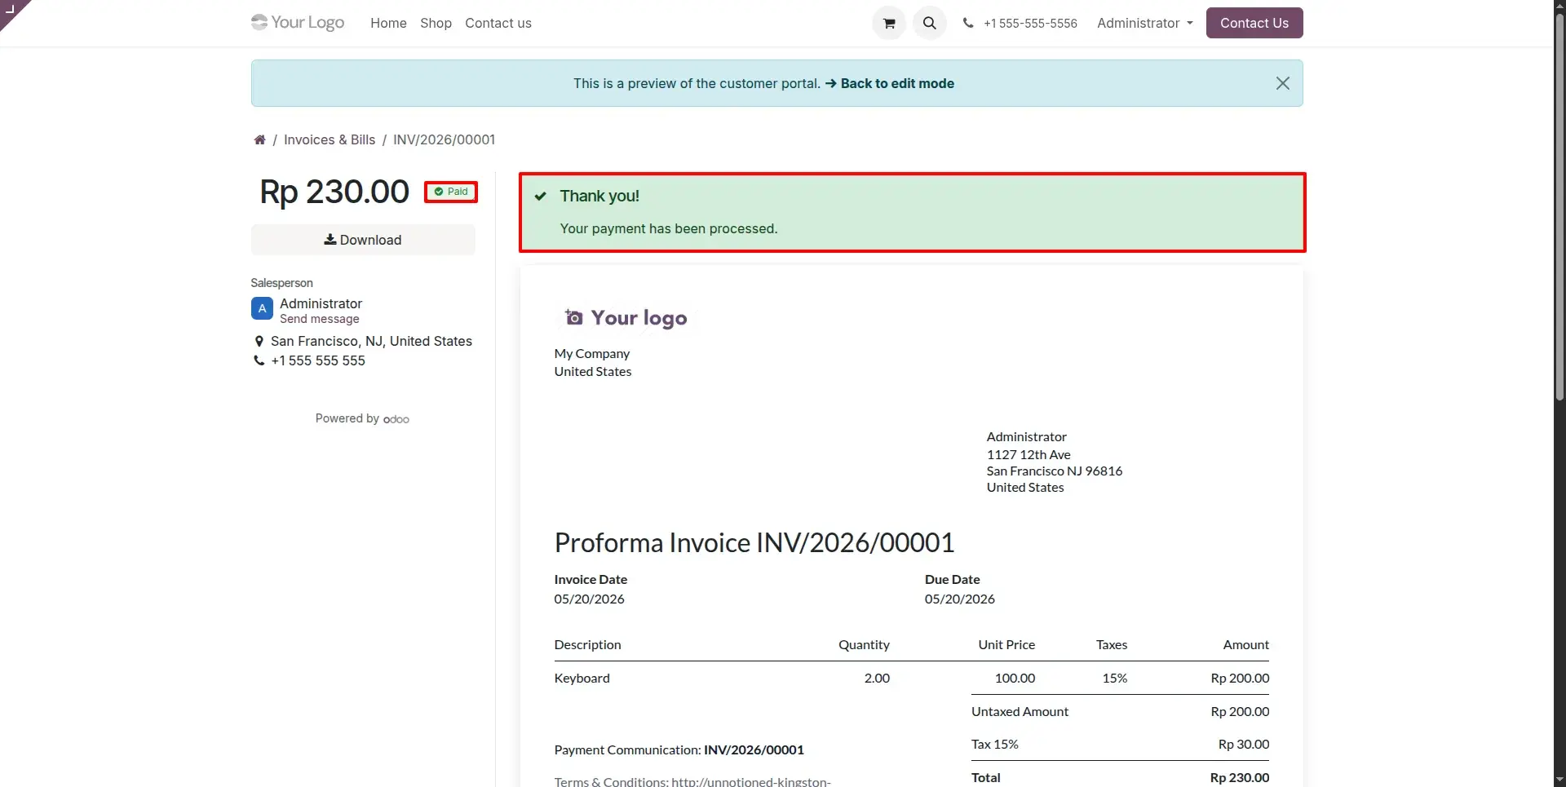Viewport: 1566px width, 787px height.
Task: Click the 15% taxes cell
Action: [x=1115, y=678]
